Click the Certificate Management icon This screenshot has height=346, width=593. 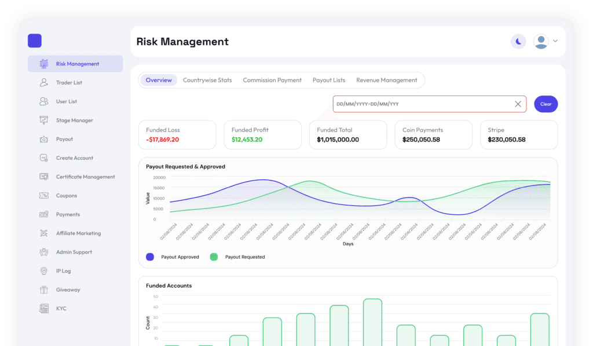(44, 177)
